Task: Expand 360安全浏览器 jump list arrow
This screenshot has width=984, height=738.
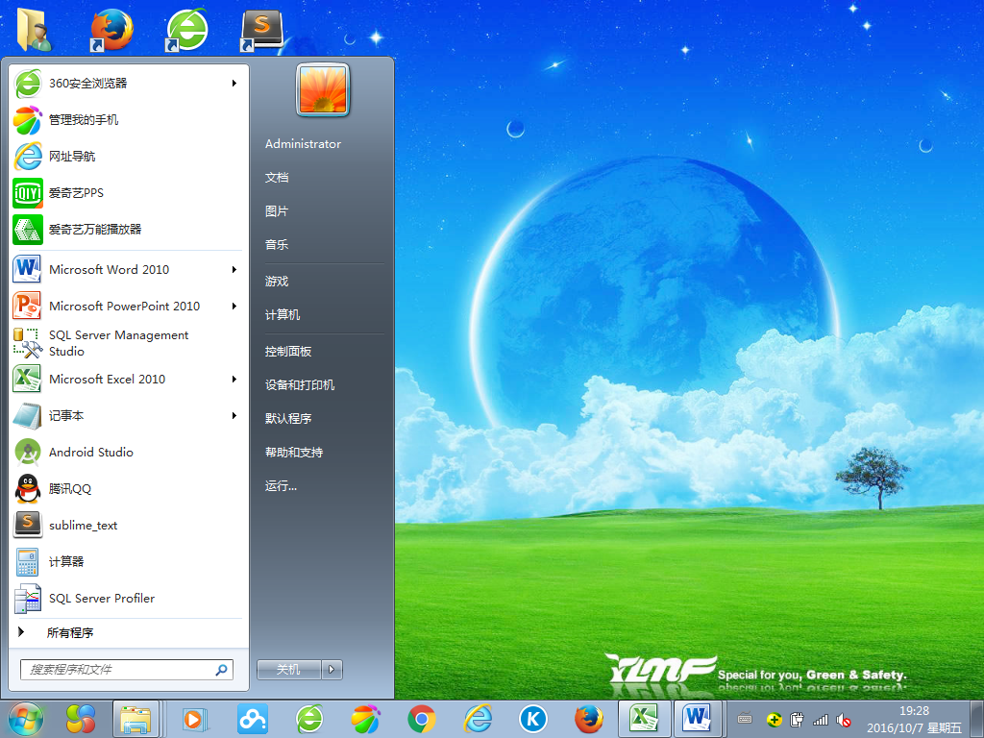Action: point(234,83)
